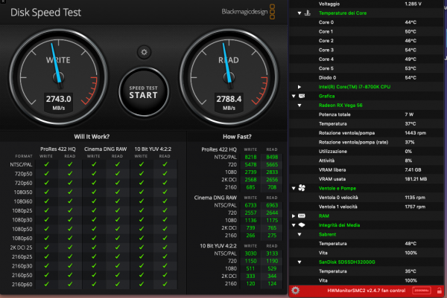Click 10 Bit YUV read value 3133
Viewport: 447px width, 298px height.
pyautogui.click(x=272, y=253)
